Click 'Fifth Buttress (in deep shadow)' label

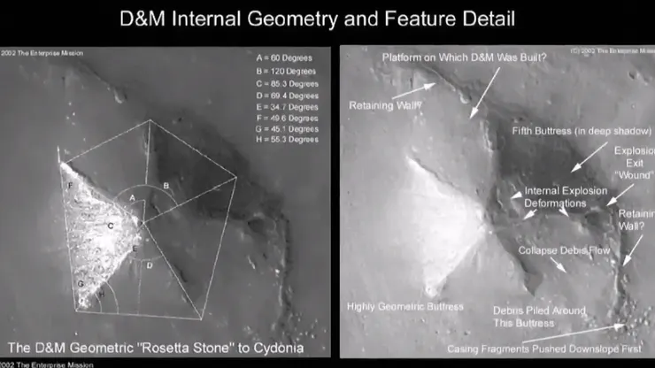point(582,131)
